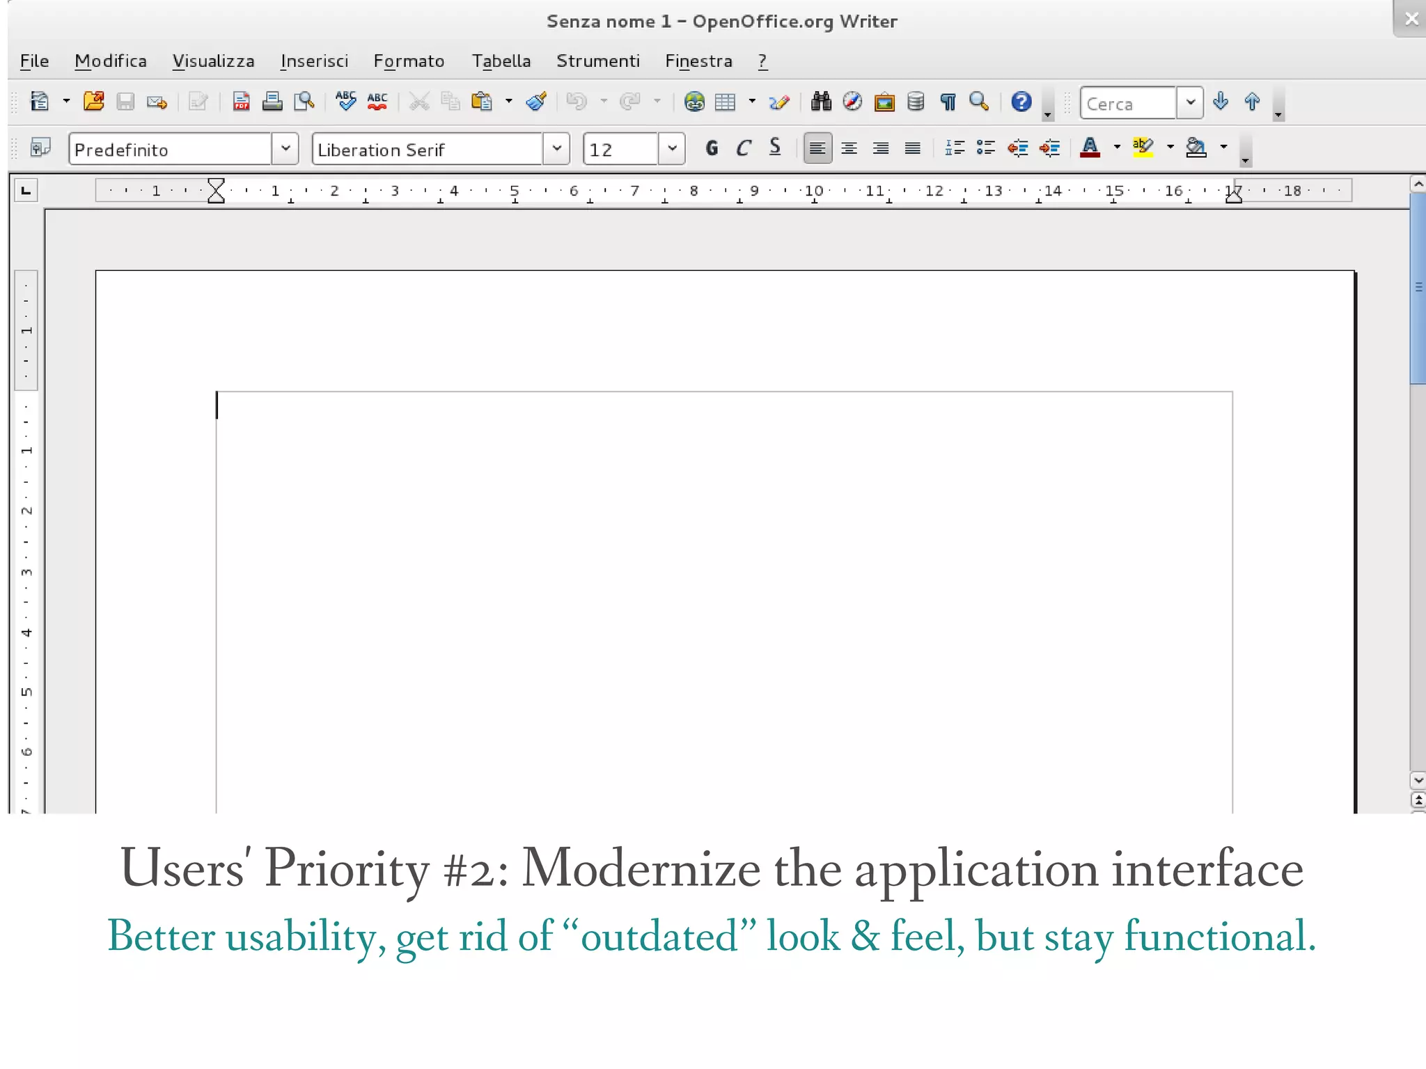
Task: Open the Strumenti menu
Action: tap(598, 61)
